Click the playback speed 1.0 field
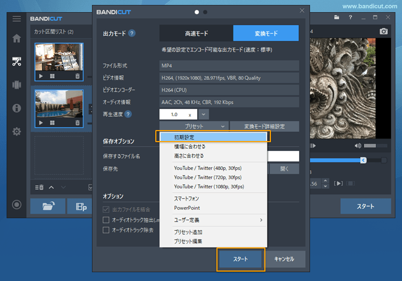402x281 pixels. (x=178, y=114)
